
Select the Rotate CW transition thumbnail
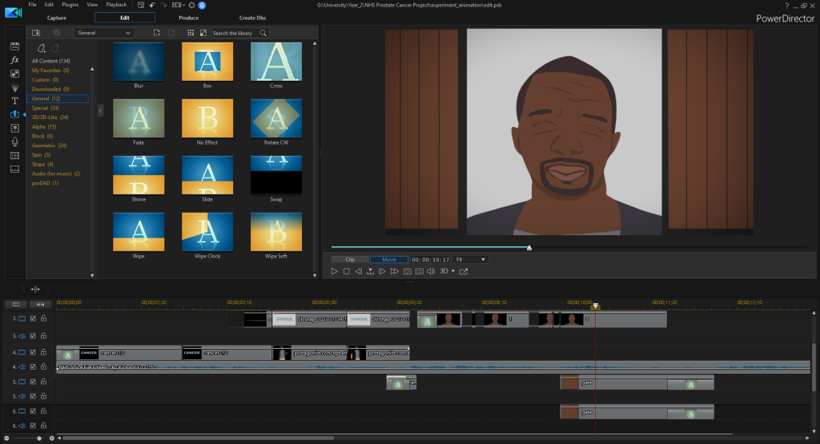pyautogui.click(x=276, y=118)
